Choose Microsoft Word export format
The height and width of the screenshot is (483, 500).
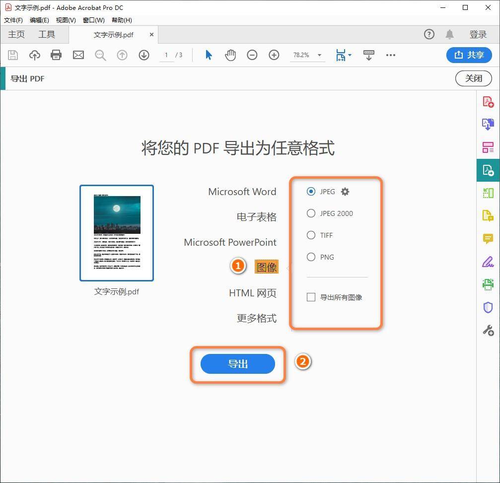242,192
